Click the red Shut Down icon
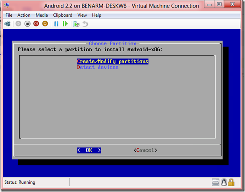 36,24
